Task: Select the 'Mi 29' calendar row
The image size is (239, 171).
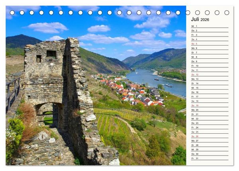Action: (210, 150)
